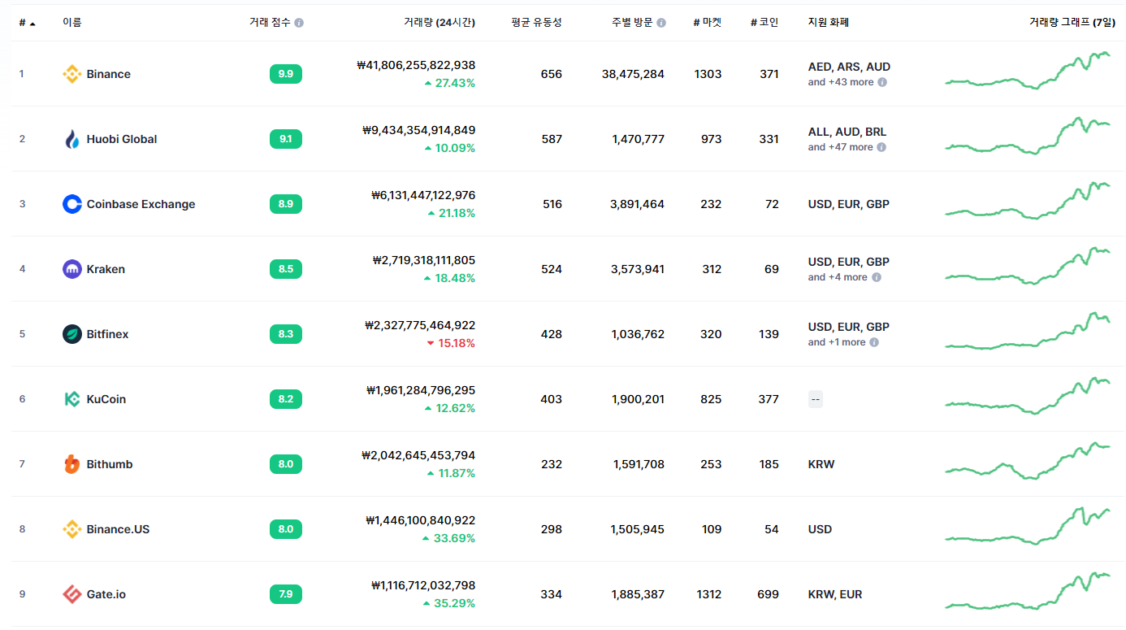1126x630 pixels.
Task: Open the Coinbase Exchange link
Action: tap(141, 204)
